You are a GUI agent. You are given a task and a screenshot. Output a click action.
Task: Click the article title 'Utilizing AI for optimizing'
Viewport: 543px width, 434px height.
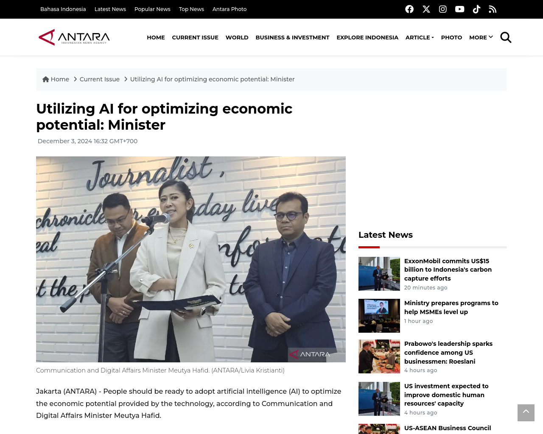(x=164, y=117)
